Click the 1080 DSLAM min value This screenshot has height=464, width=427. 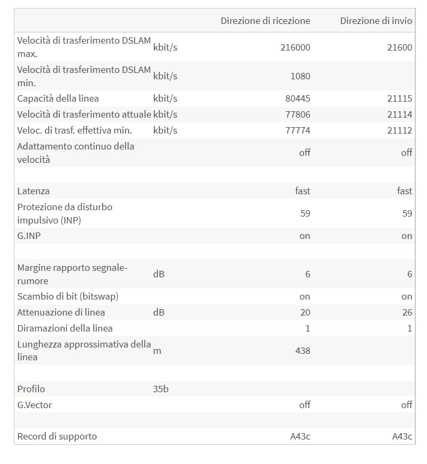pos(300,76)
